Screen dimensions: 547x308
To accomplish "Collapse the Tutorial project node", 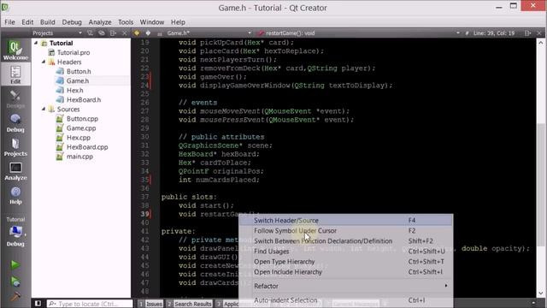I will 36,43.
